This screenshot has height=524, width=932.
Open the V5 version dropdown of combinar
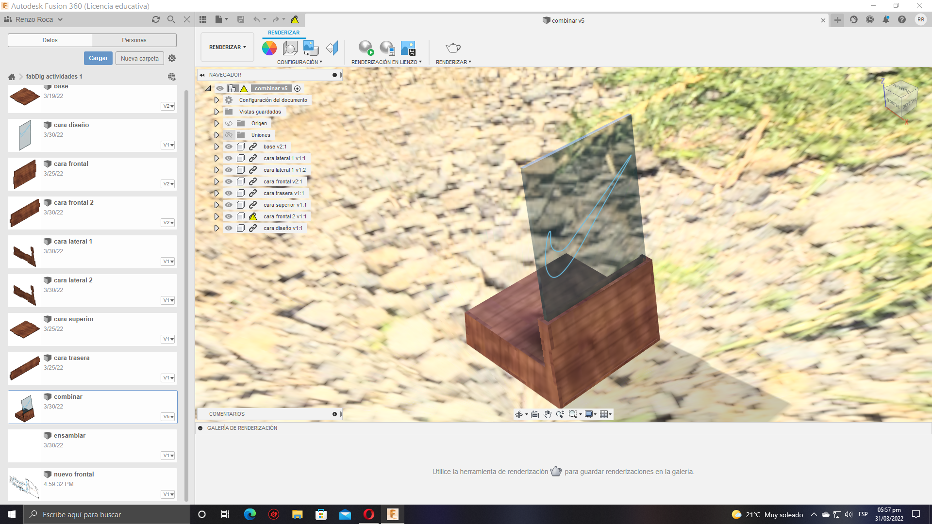click(168, 417)
